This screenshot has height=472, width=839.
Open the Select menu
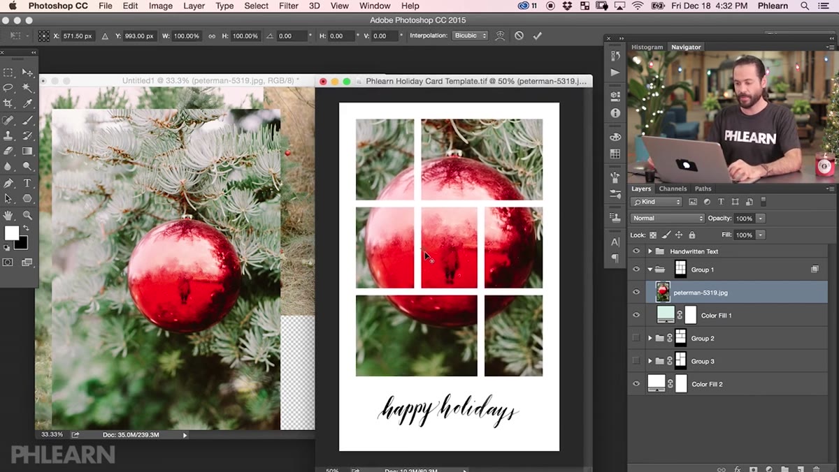(256, 6)
